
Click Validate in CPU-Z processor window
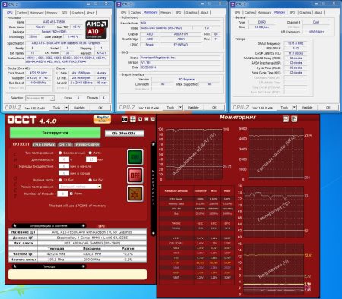pos(80,108)
